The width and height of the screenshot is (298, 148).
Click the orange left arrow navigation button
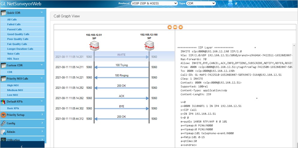click(169, 27)
